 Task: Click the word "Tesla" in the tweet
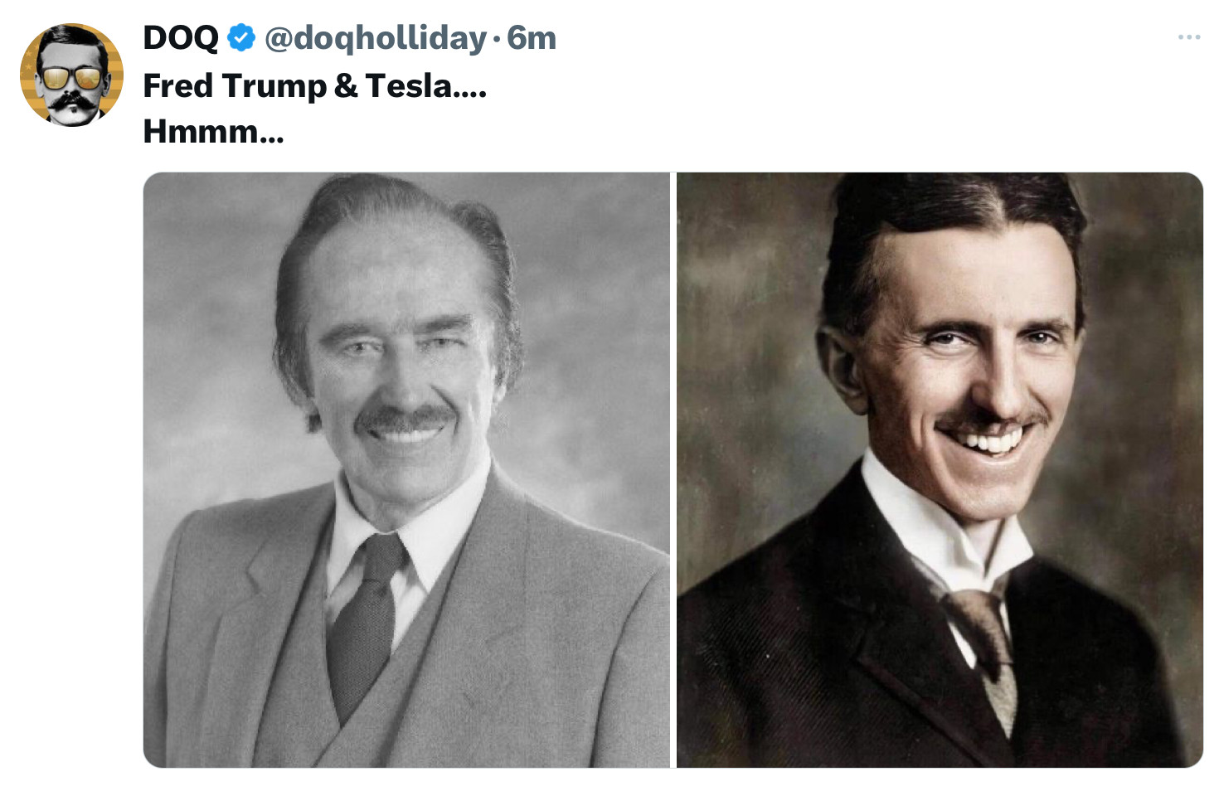[409, 85]
